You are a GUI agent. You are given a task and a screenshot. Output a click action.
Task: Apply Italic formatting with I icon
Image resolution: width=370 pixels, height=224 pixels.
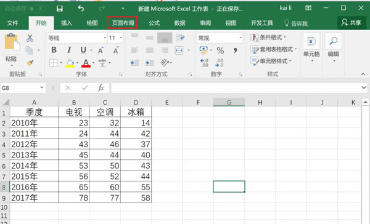[x=69, y=50]
